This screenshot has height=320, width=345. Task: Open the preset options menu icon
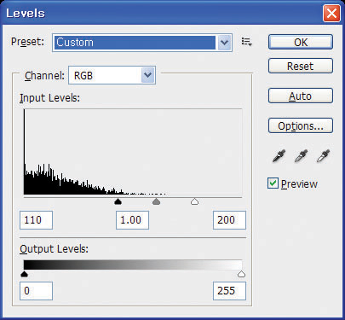(x=246, y=42)
